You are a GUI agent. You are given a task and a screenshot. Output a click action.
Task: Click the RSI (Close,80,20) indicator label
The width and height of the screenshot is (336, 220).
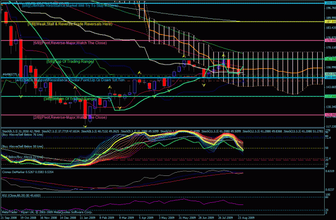coord(21,196)
